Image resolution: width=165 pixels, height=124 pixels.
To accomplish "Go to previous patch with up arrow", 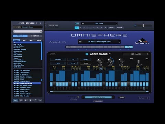I will (31, 100).
